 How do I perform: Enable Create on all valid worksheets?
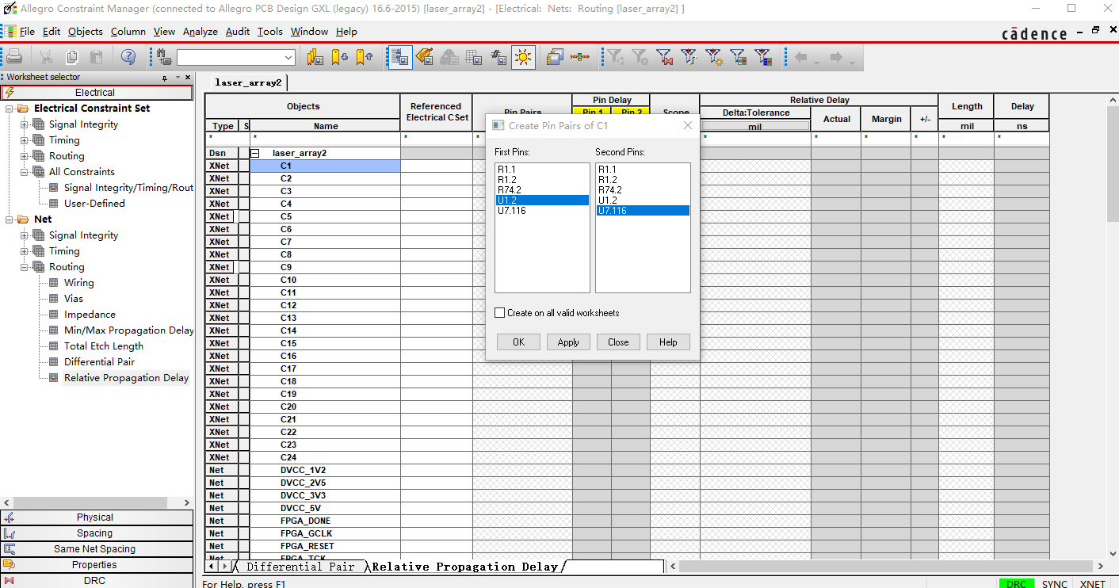coord(500,313)
